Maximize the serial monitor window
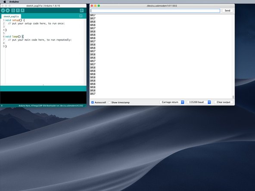 (x=99, y=6)
